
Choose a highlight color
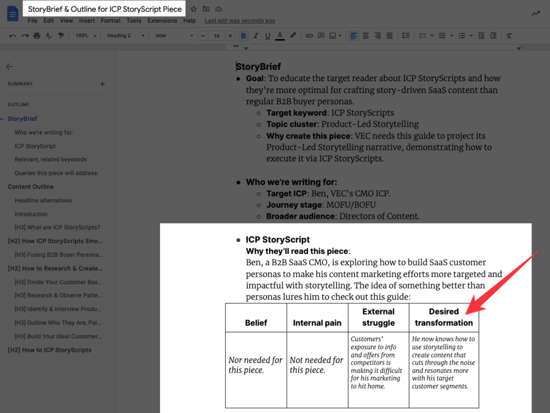293,36
